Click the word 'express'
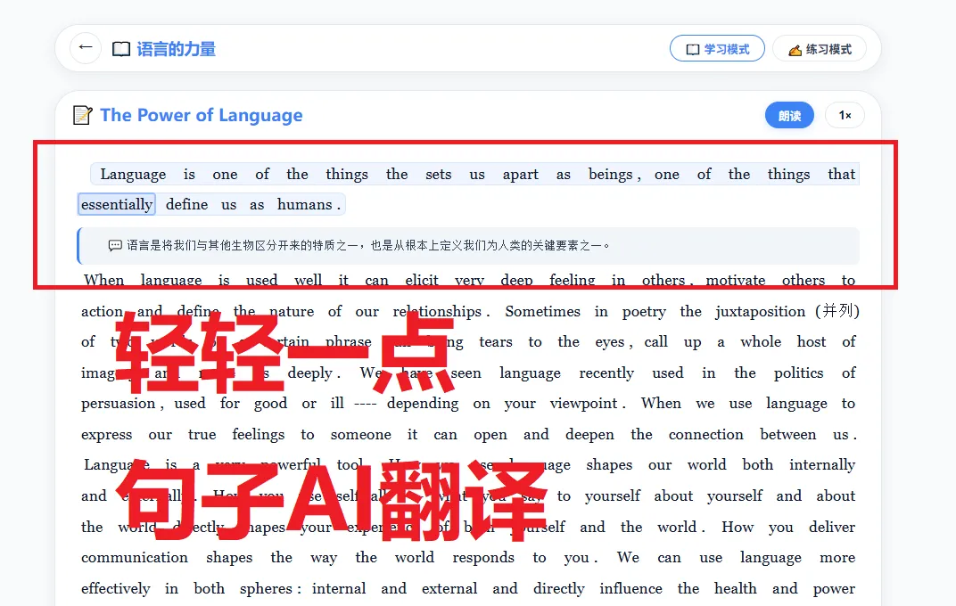The width and height of the screenshot is (956, 606). coord(106,435)
